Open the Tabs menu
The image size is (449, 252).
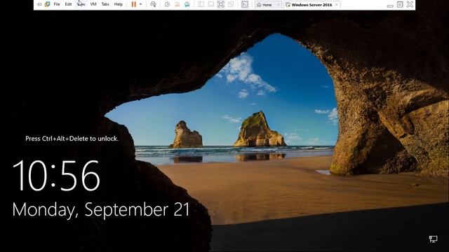105,4
